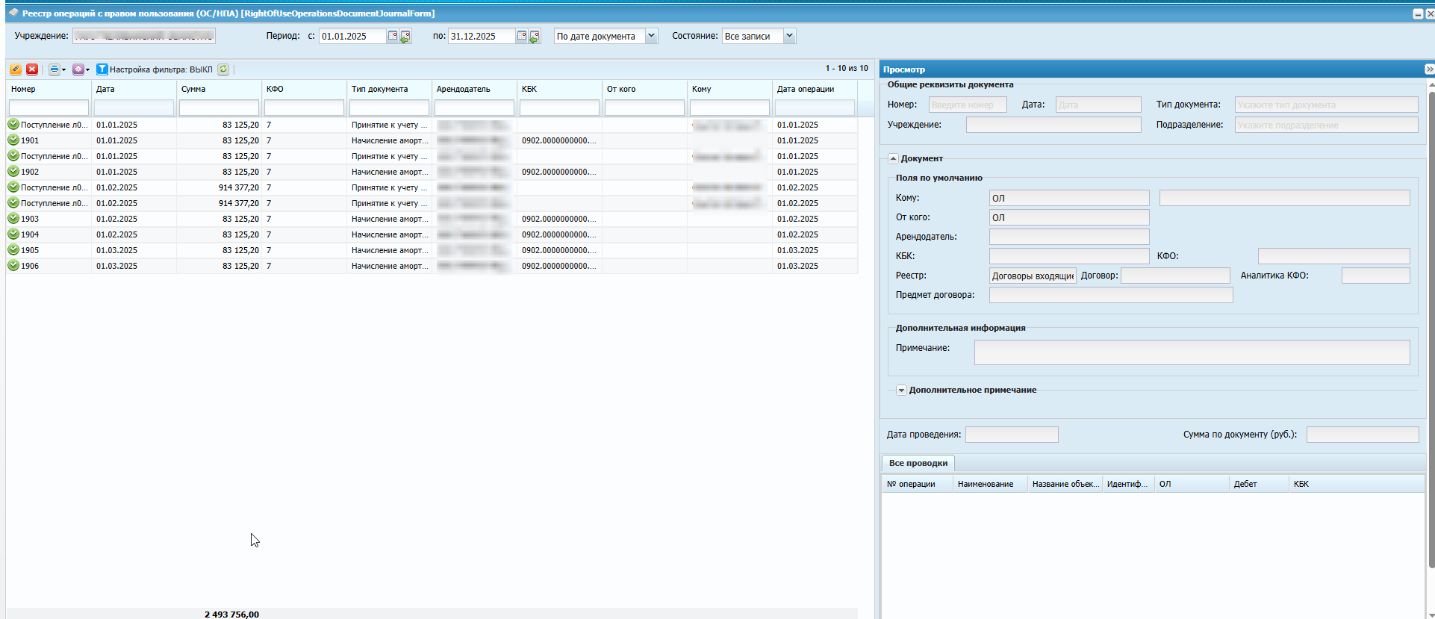Select the 'Все проводки' tab
The height and width of the screenshot is (619, 1435).
[x=918, y=463]
